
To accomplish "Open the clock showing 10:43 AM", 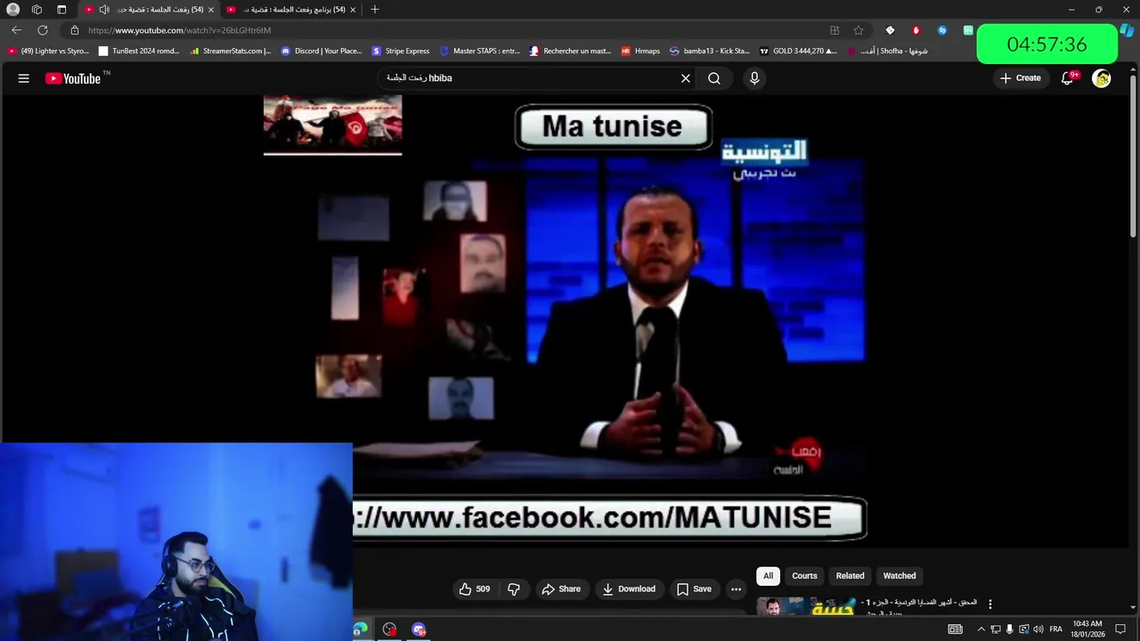I will (1088, 629).
